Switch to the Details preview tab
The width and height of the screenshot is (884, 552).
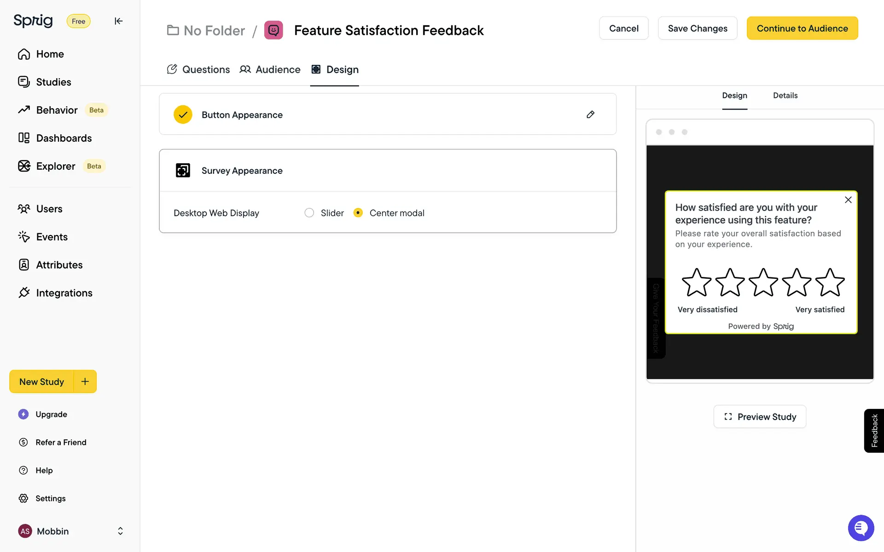click(x=785, y=96)
